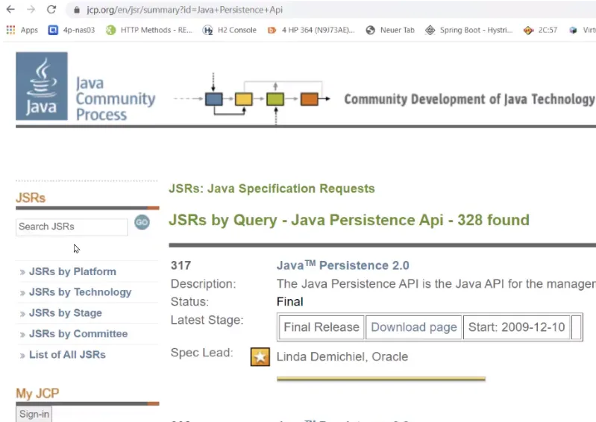Focus the Search JSRs input field
This screenshot has height=422, width=596.
pyautogui.click(x=72, y=227)
